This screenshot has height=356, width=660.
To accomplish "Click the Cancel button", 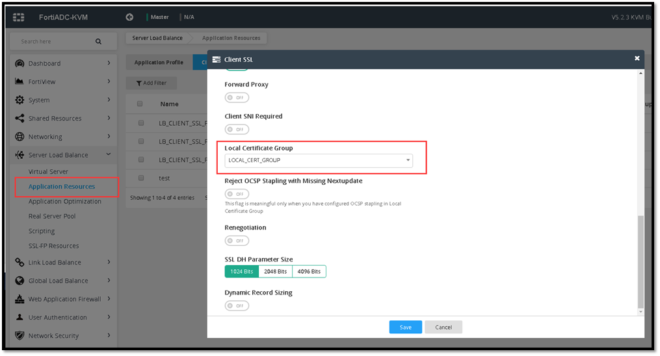I will (x=443, y=327).
